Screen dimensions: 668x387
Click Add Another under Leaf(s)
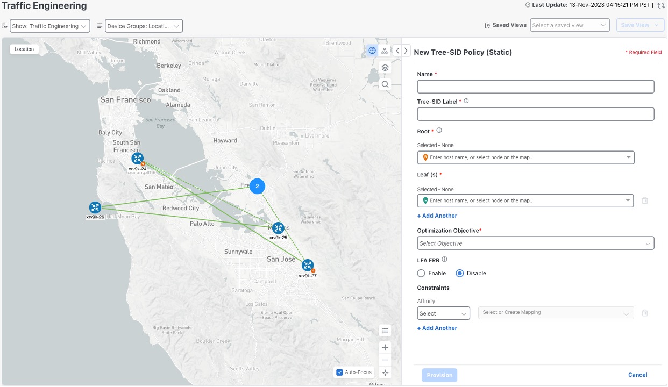tap(437, 216)
